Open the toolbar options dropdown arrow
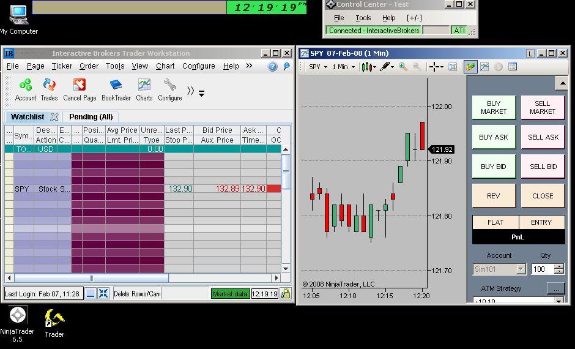Screen dimensions: 575x349 click(x=201, y=94)
